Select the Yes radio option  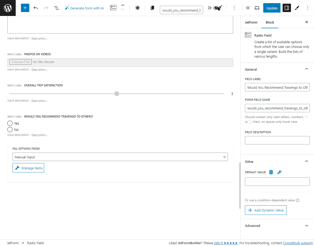pos(10,123)
